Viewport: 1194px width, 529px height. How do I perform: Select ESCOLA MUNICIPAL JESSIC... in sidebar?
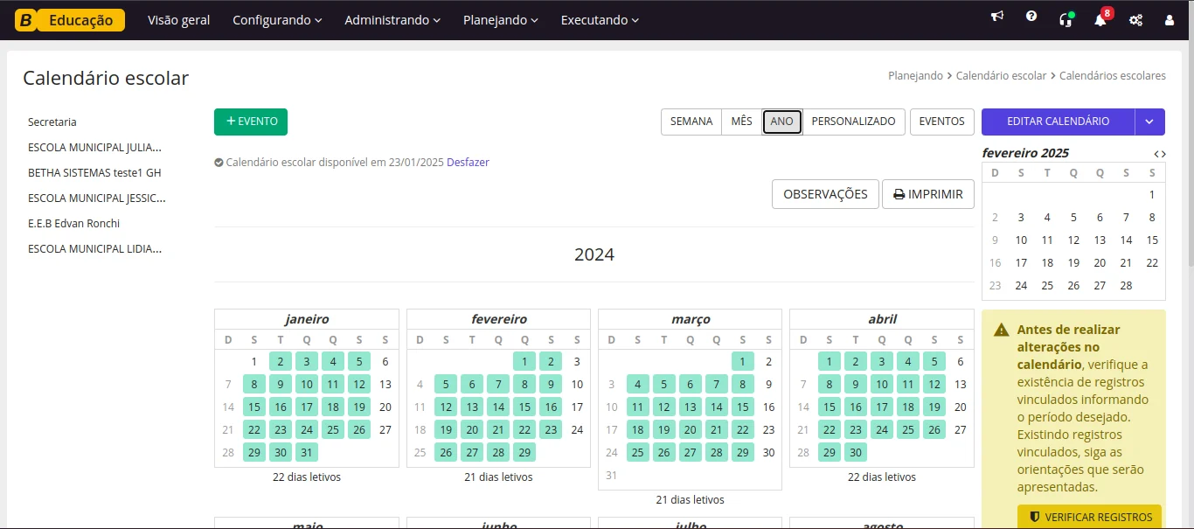97,198
